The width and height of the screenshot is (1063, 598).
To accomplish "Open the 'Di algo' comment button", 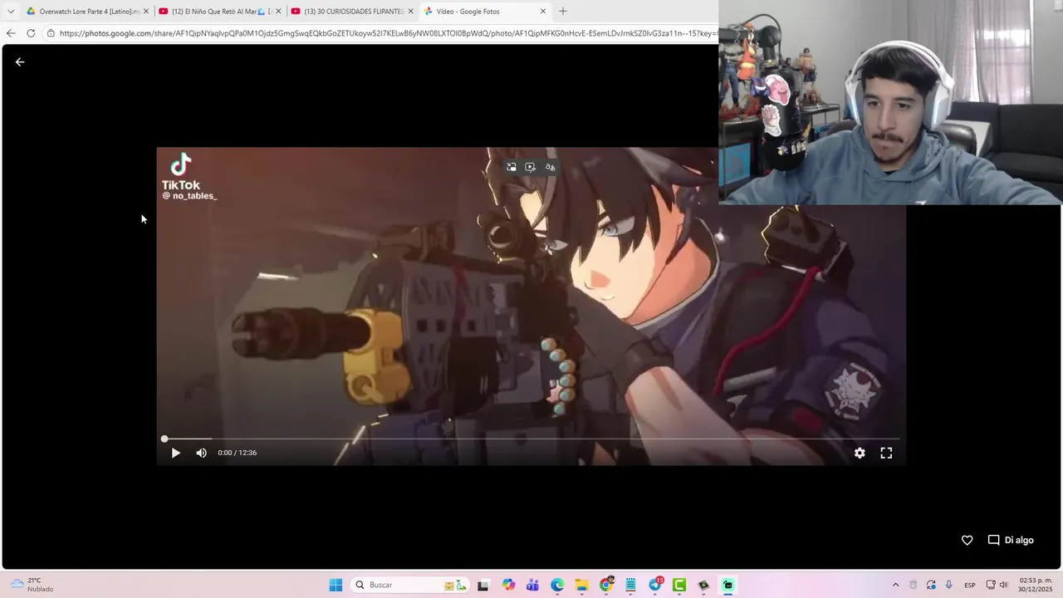I will [1011, 540].
